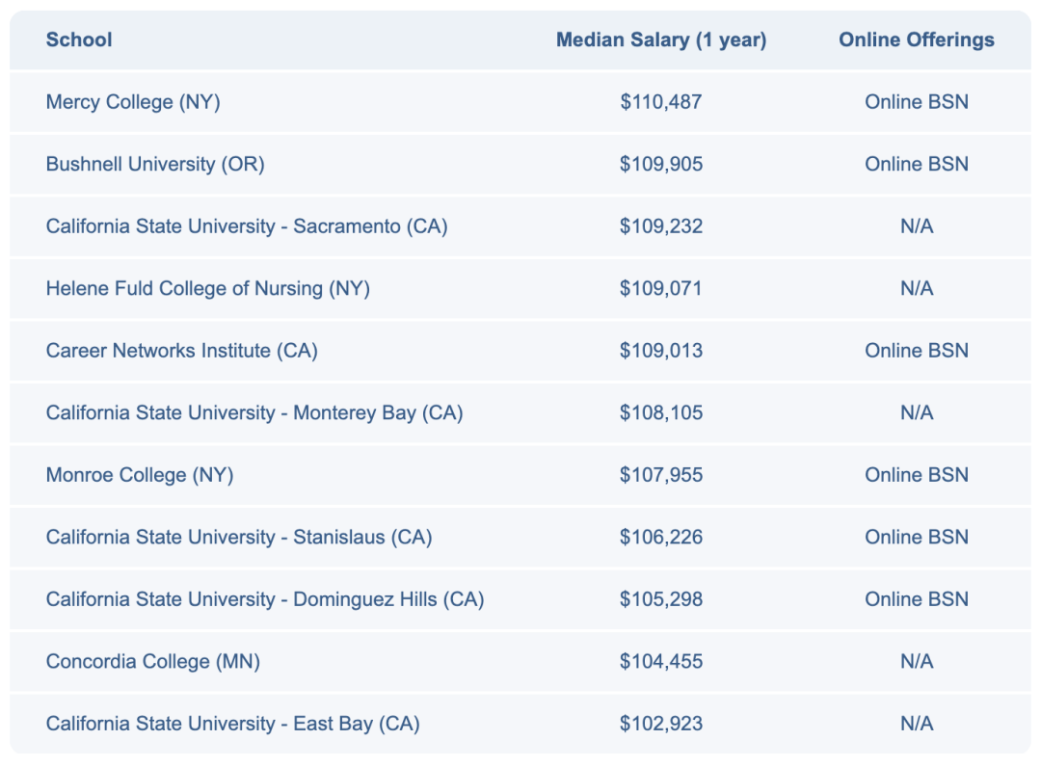Click the $110,487 median salary cell
The width and height of the screenshot is (1041, 767).
click(661, 101)
